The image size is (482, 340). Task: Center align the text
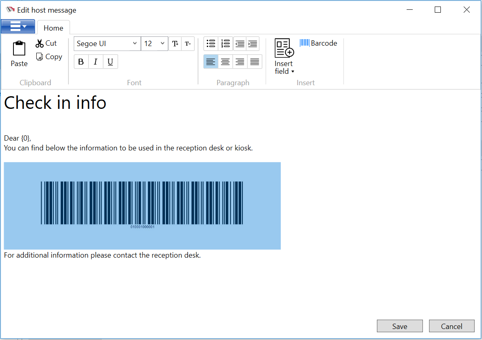pyautogui.click(x=225, y=62)
